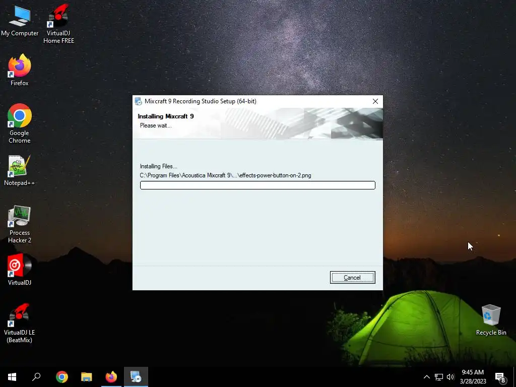Select the Process Hacker 2 shortcut
This screenshot has height=387, width=516.
[x=20, y=224]
